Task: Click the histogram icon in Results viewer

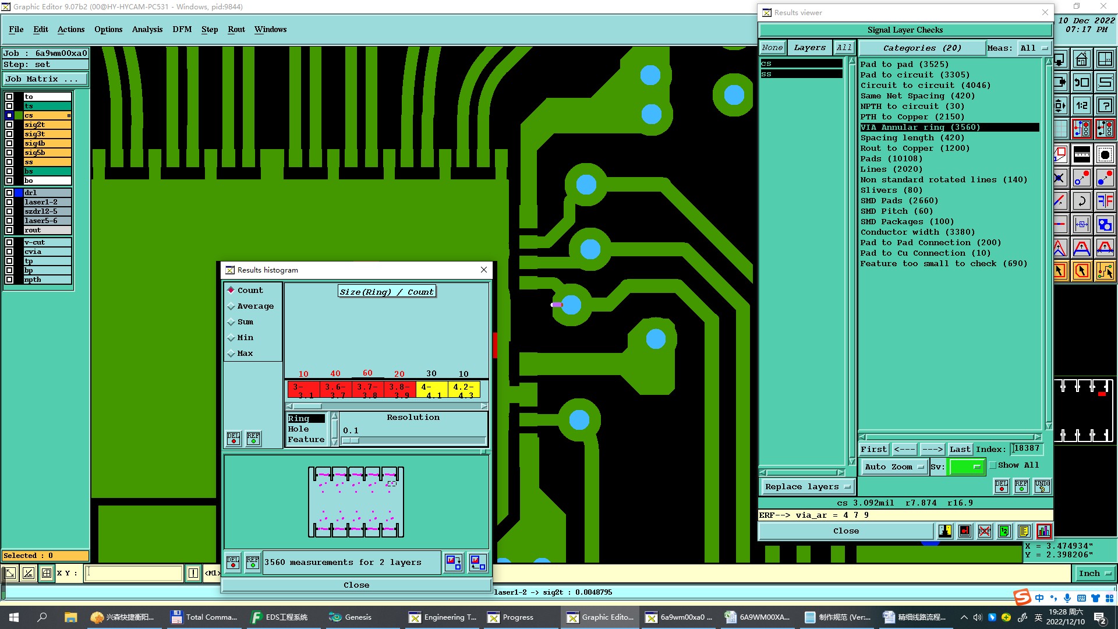Action: click(1044, 531)
